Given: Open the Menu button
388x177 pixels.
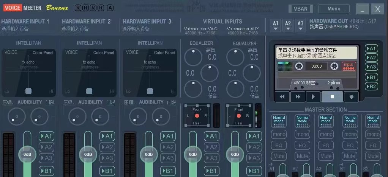Looking at the screenshot, I should (334, 9).
